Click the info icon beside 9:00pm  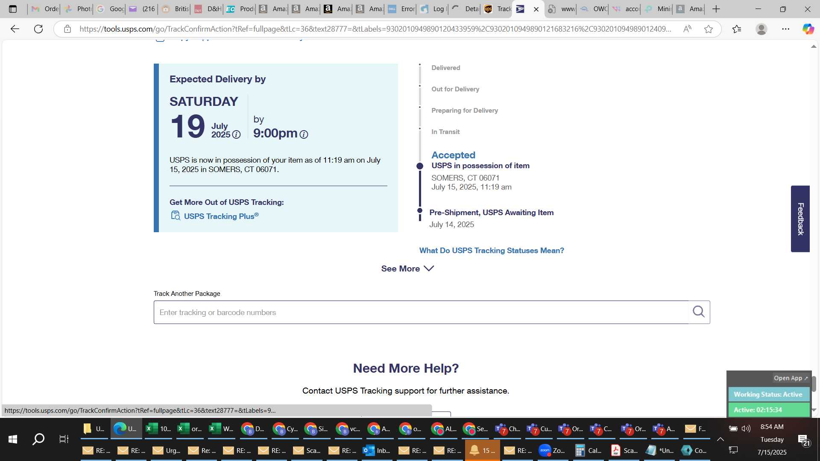click(304, 134)
